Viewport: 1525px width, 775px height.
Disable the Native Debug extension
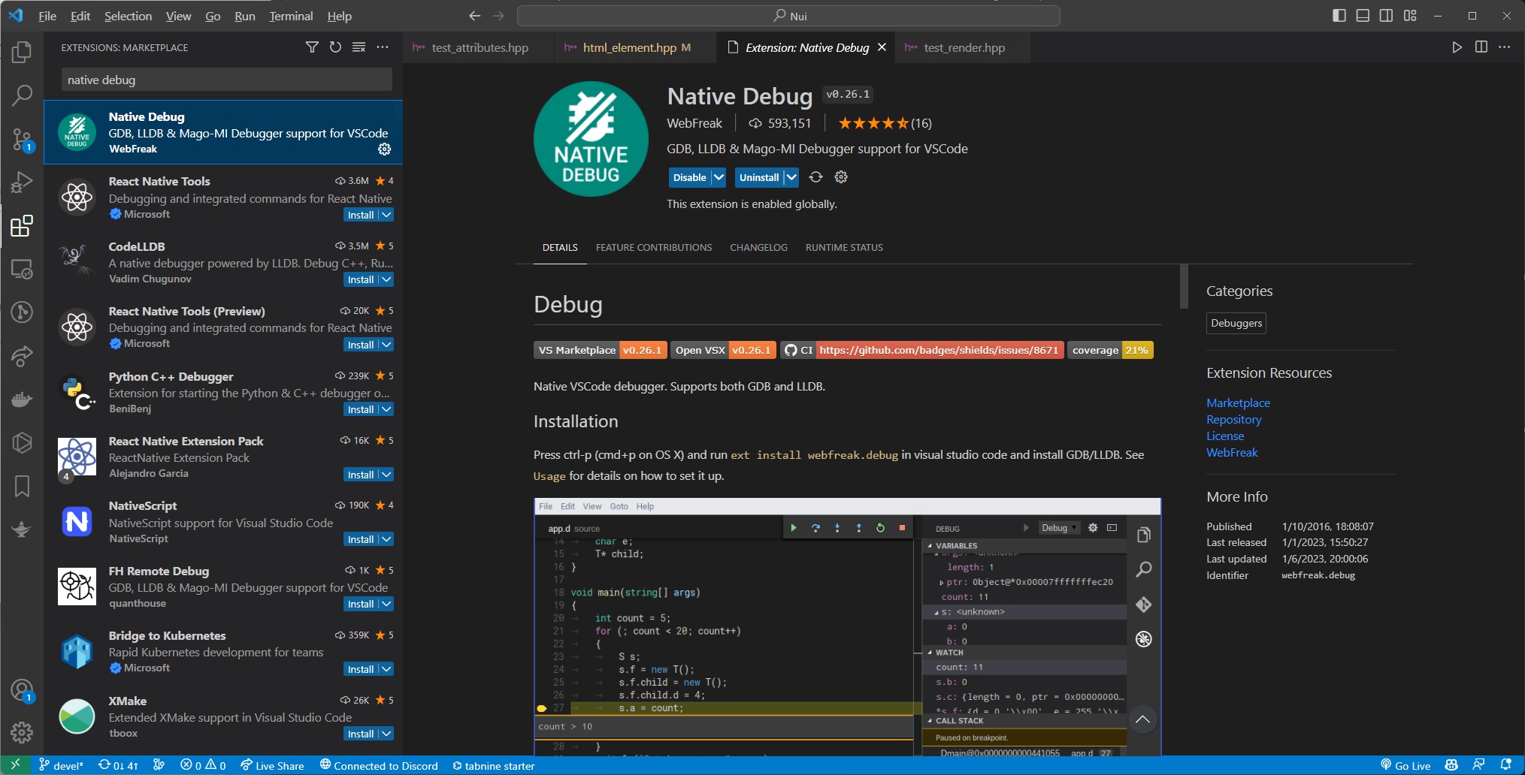coord(689,177)
